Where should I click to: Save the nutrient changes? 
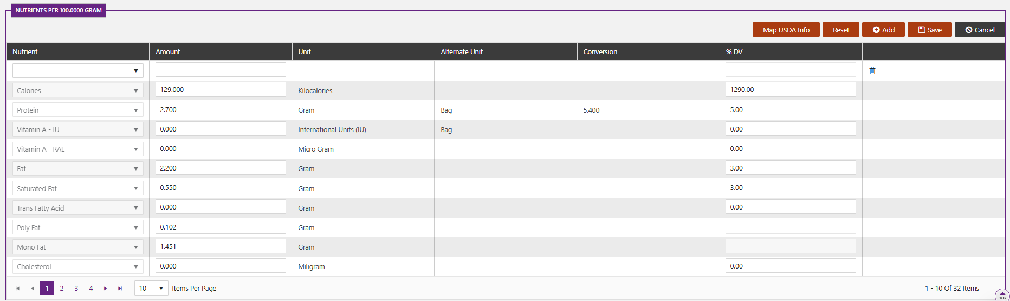[930, 30]
